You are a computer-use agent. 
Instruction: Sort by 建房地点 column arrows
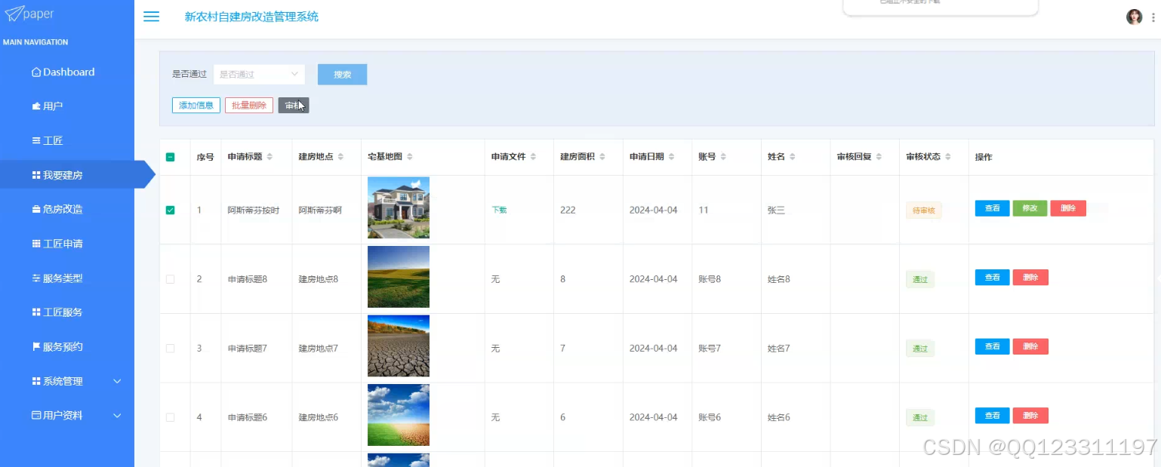(340, 157)
